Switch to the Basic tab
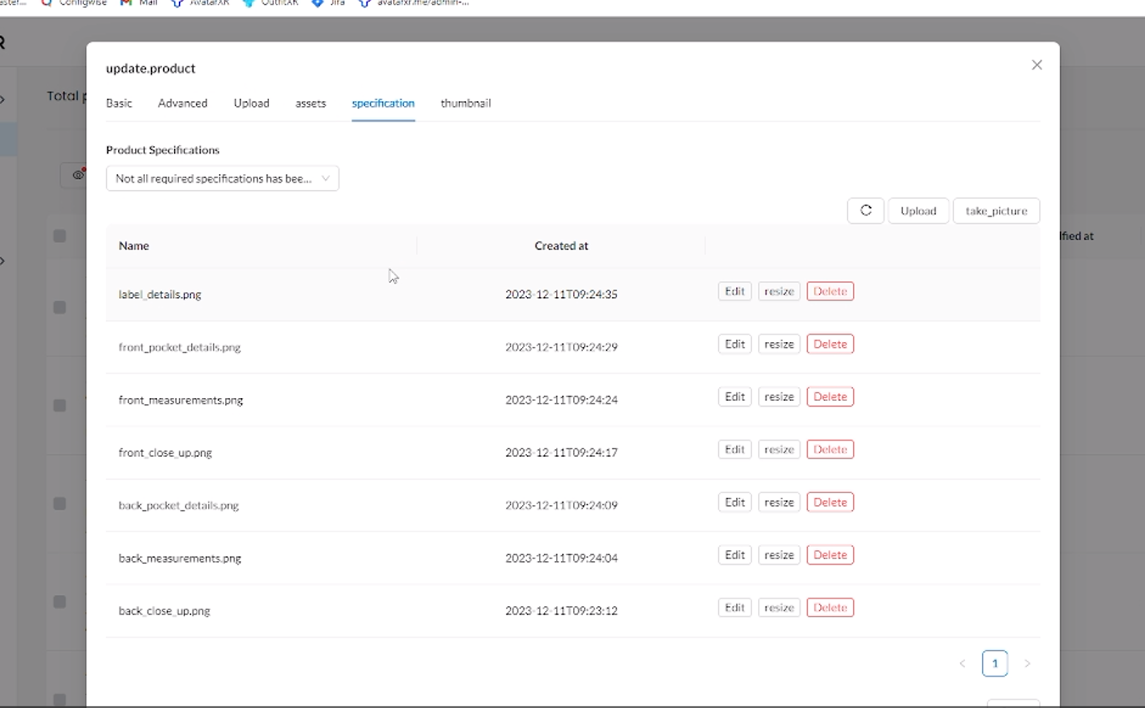Image resolution: width=1145 pixels, height=708 pixels. (x=119, y=103)
